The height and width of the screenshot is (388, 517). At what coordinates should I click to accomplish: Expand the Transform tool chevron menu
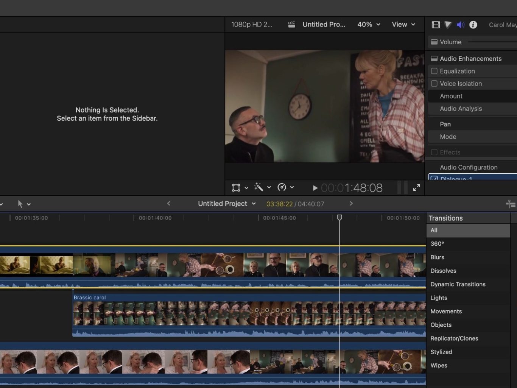246,188
